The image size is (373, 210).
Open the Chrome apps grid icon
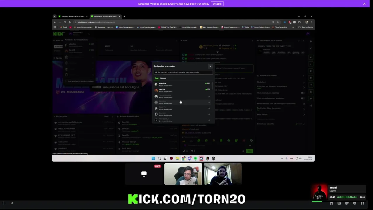tap(54, 27)
